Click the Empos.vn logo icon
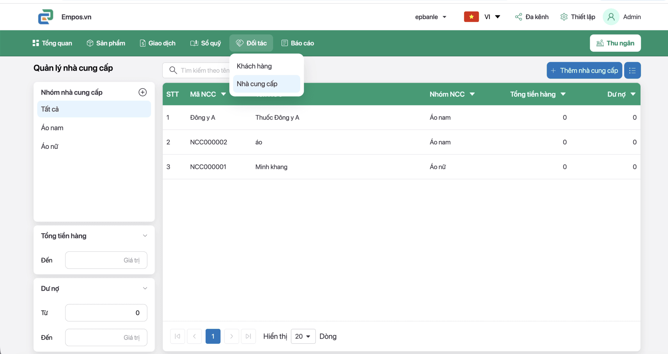The width and height of the screenshot is (668, 354). (x=46, y=17)
